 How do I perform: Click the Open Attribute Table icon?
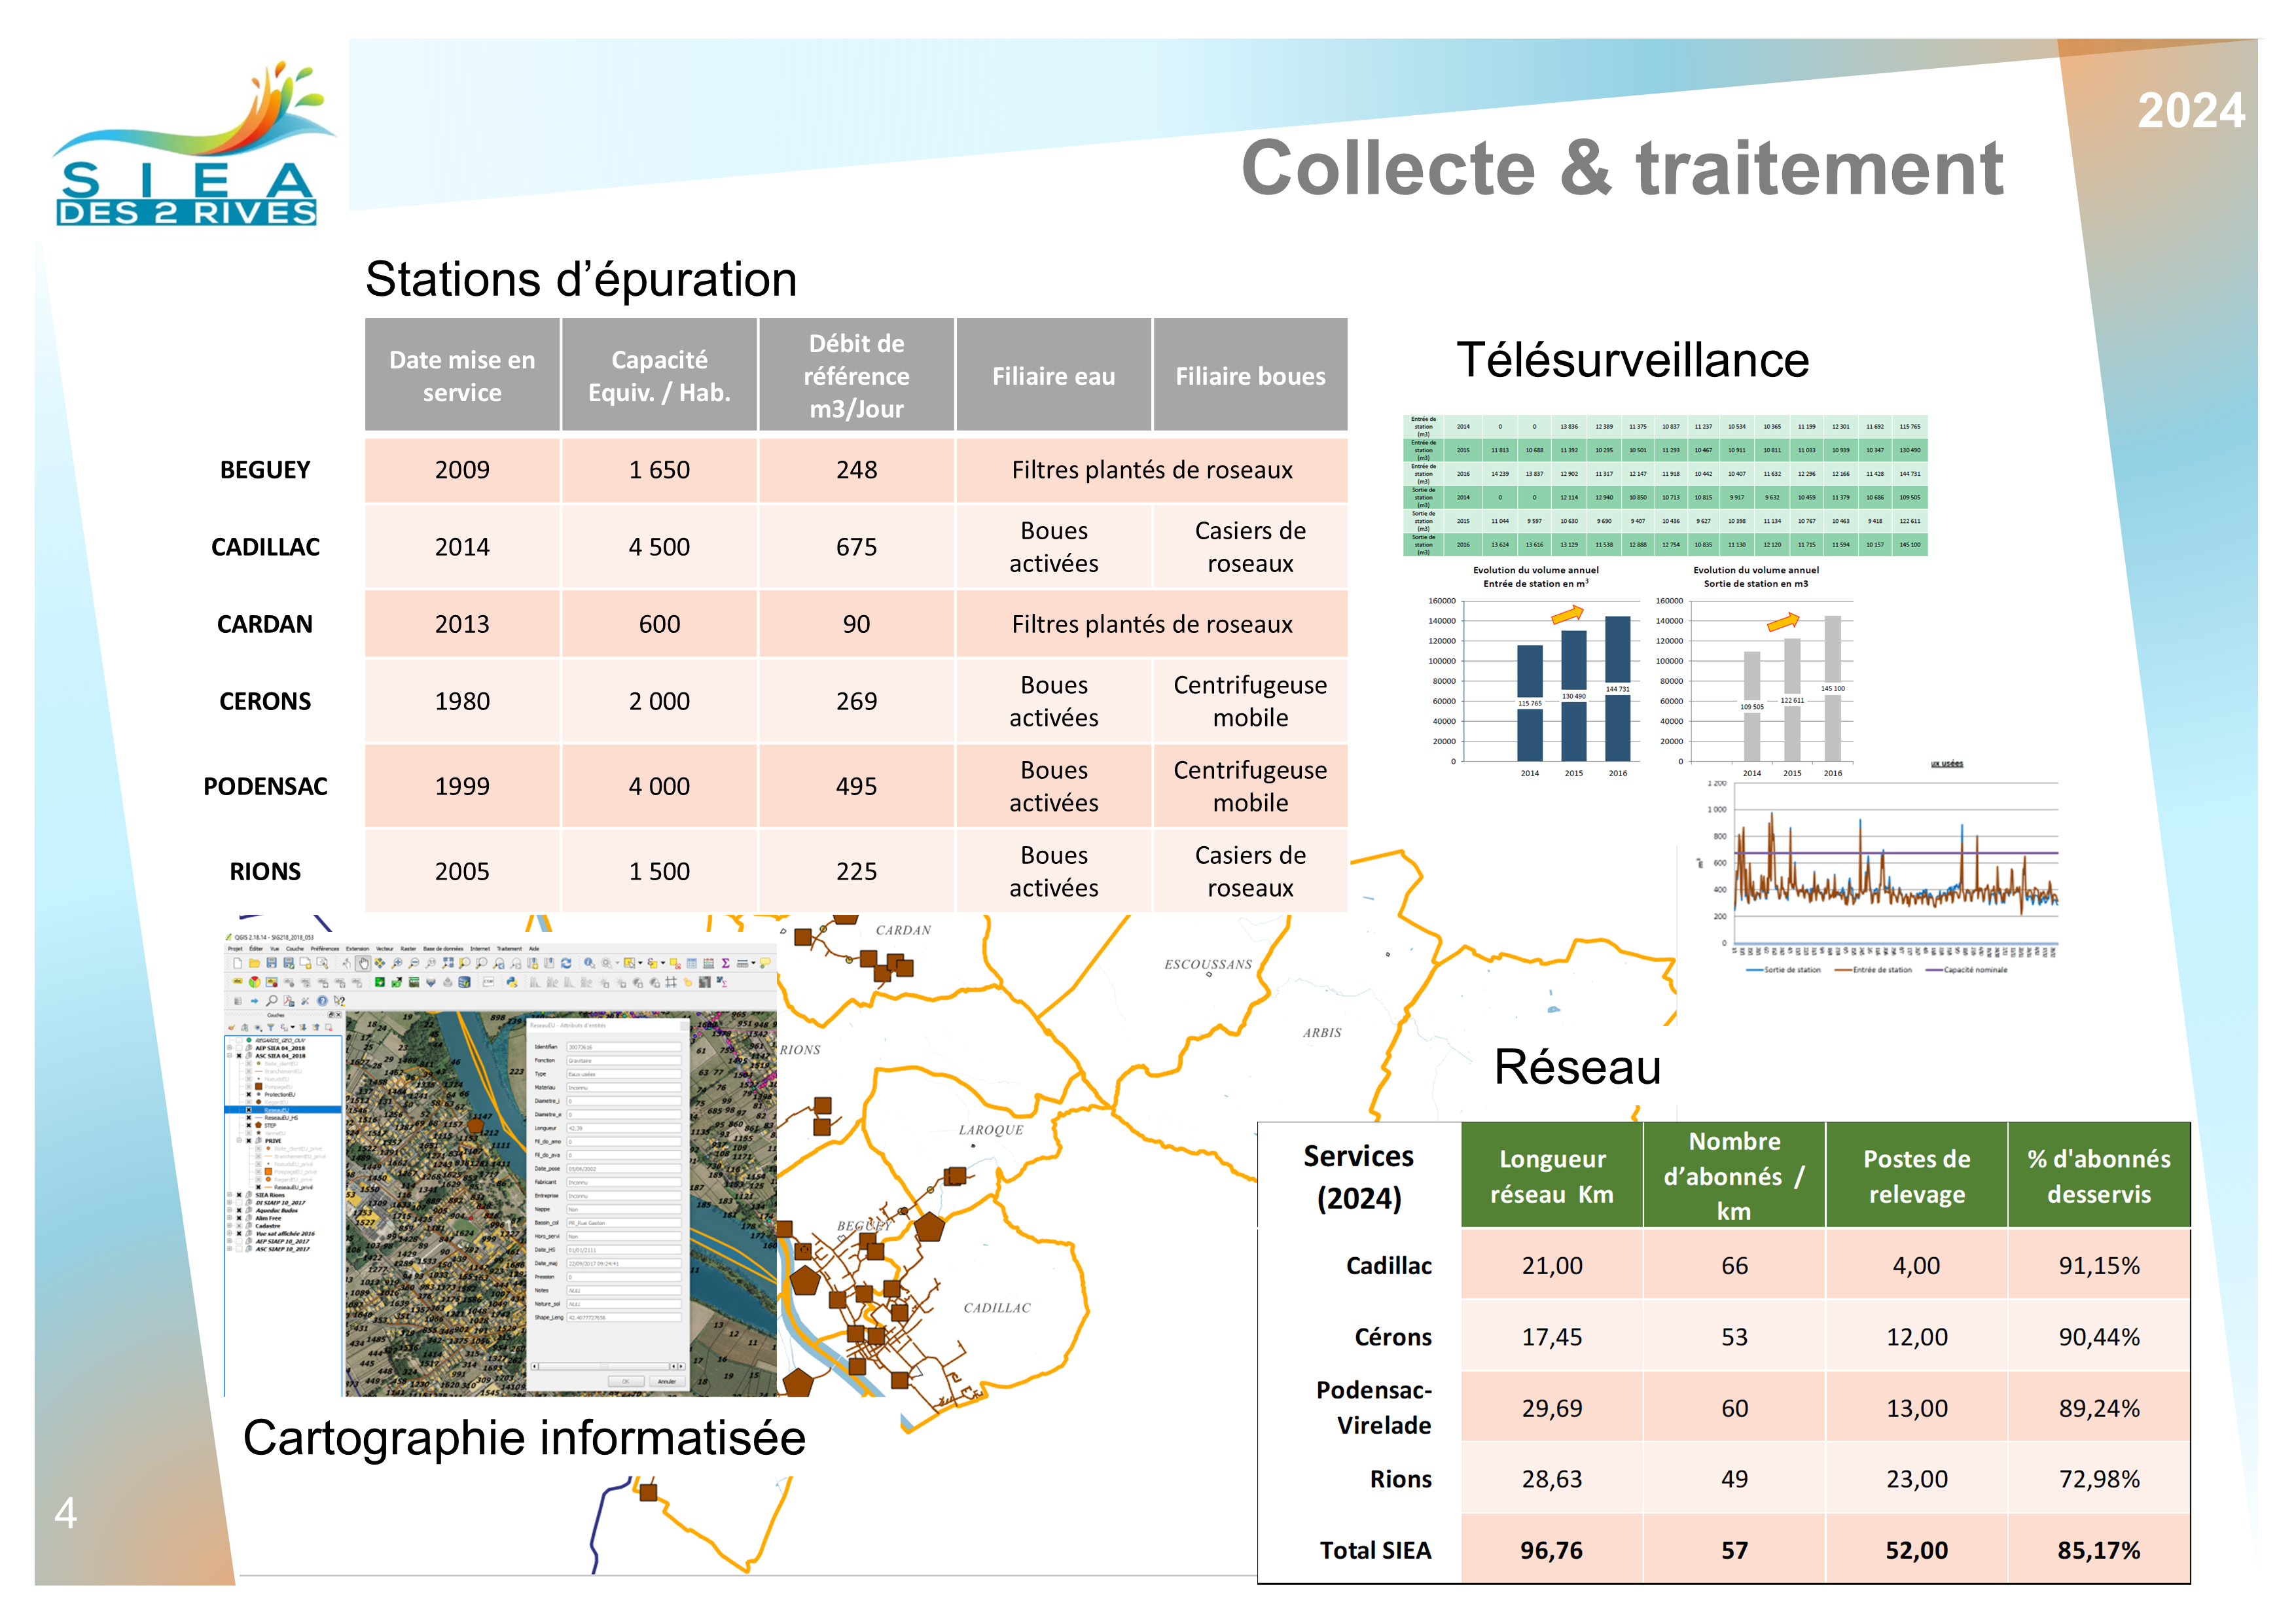(x=691, y=963)
